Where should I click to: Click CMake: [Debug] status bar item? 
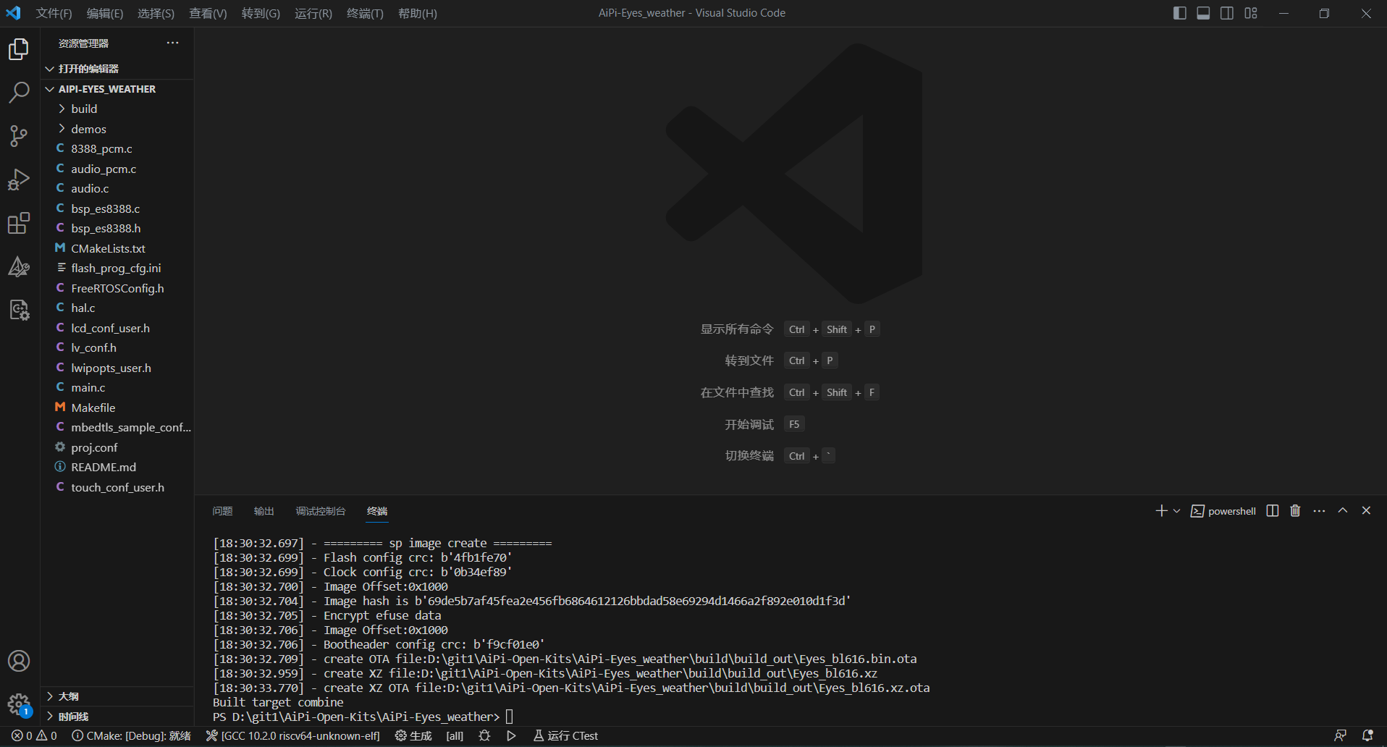click(132, 736)
